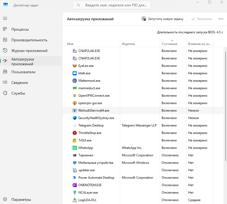
Task: Open the three-dot more options menu
Action: [x=221, y=19]
